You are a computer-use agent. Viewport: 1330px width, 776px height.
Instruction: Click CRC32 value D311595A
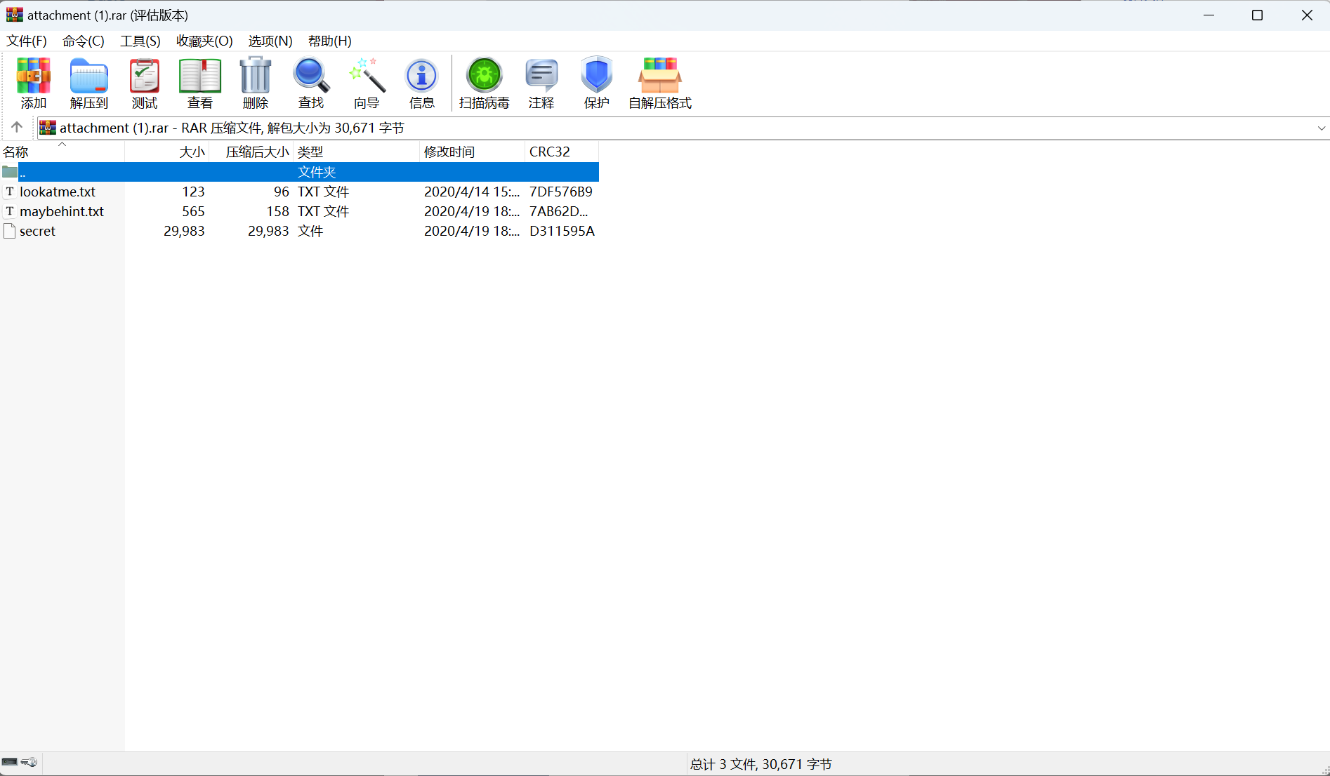562,231
